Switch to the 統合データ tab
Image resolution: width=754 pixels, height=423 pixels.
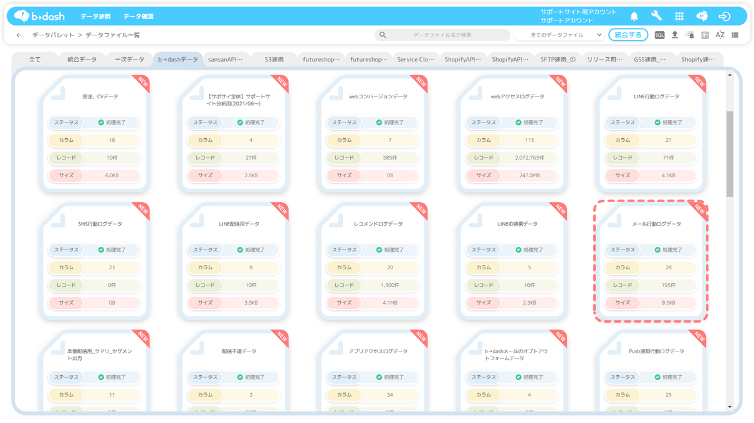82,60
